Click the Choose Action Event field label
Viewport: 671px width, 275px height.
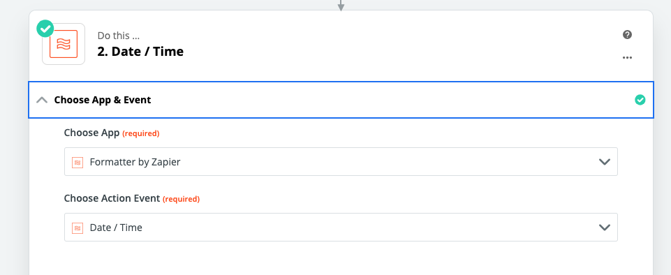[112, 198]
